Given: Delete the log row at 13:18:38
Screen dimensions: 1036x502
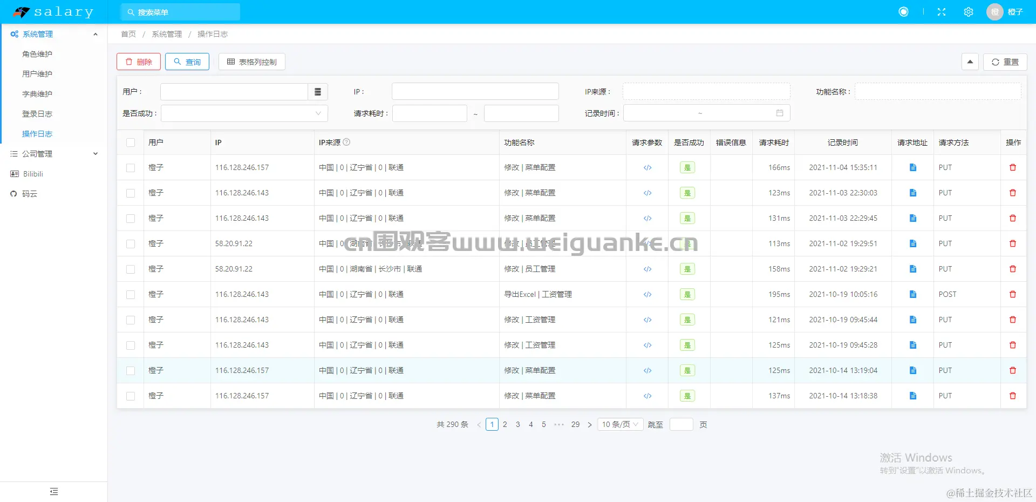Looking at the screenshot, I should pos(1013,396).
